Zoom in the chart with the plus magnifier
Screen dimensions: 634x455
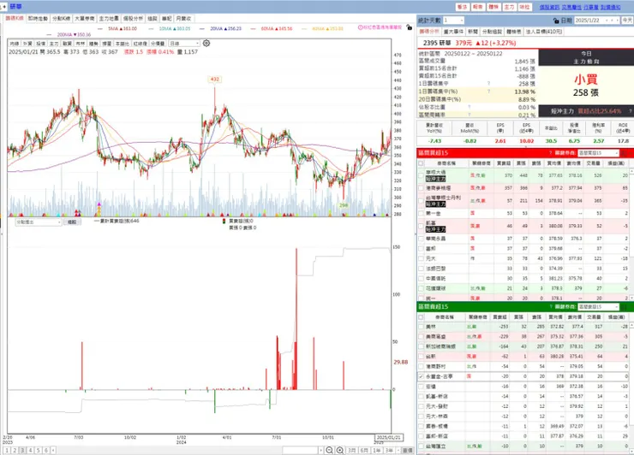[340, 450]
